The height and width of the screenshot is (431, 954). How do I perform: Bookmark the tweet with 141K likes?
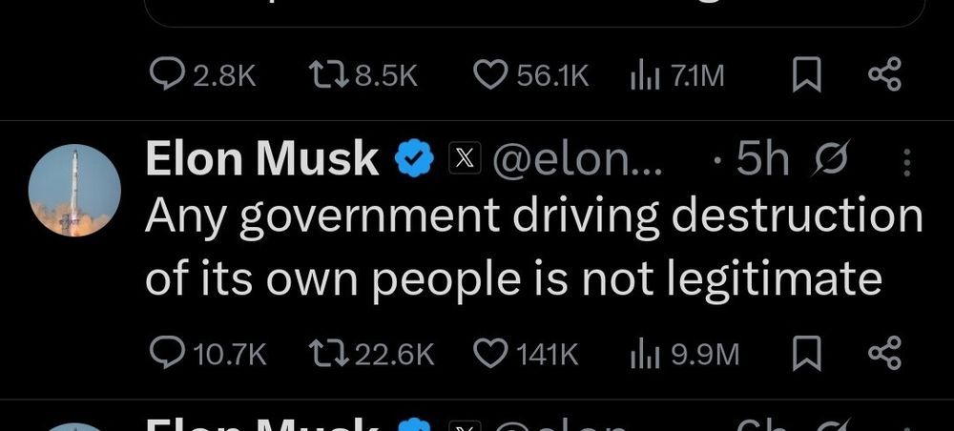click(807, 355)
